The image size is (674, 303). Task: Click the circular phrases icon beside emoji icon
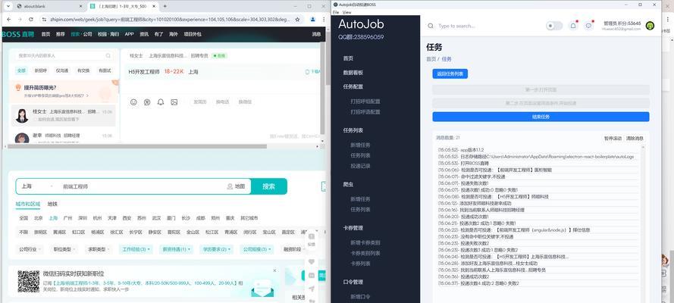147,102
